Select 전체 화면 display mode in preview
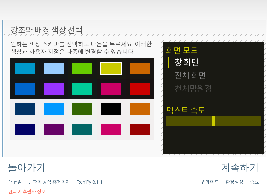The height and width of the screenshot is (196, 267). (x=190, y=75)
